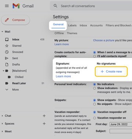Click 'Choose a picture' link
132x139 pixels.
click(x=104, y=40)
